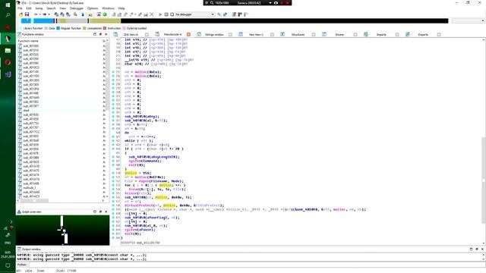
Task: Click the Python command input field
Action: (257, 265)
